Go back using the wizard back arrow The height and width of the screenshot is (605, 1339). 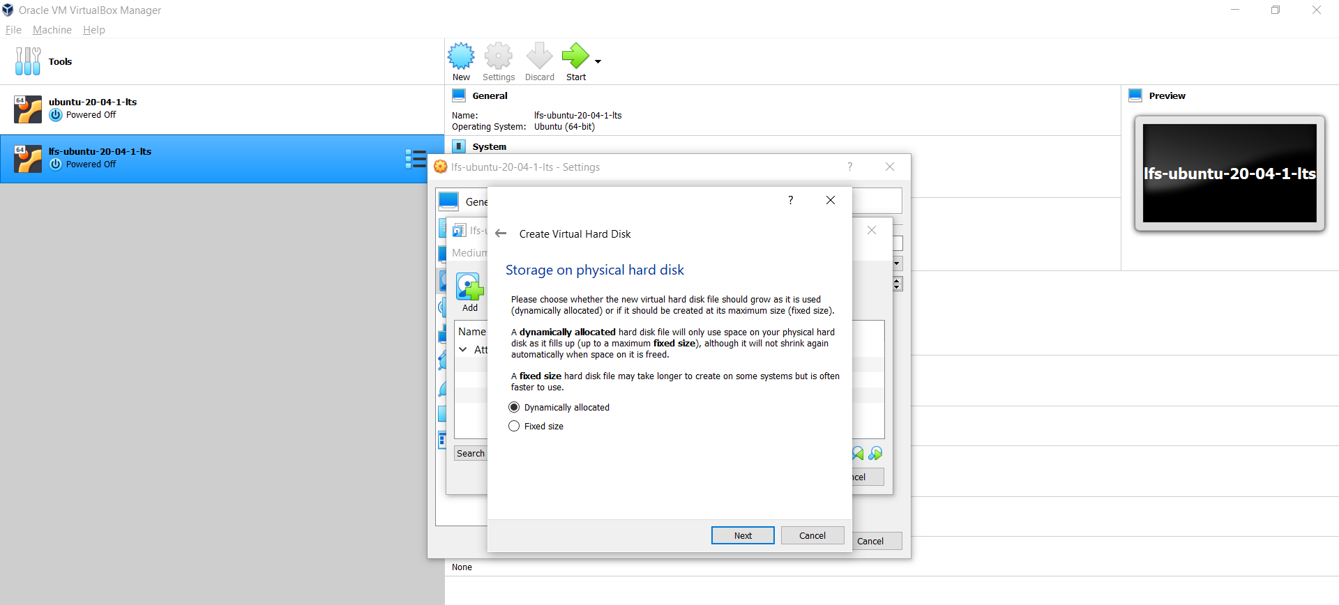pyautogui.click(x=501, y=233)
